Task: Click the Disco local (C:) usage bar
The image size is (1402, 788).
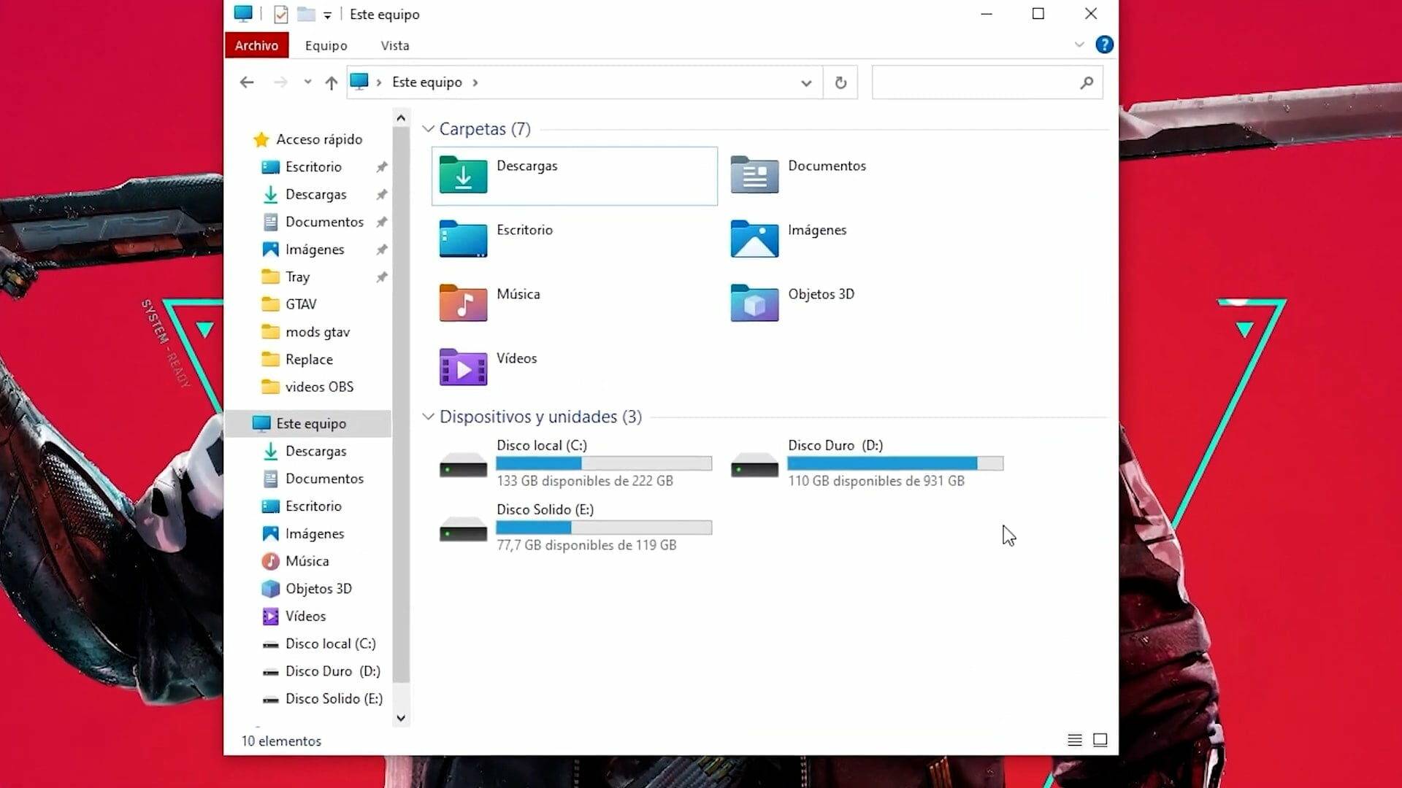Action: (x=604, y=463)
